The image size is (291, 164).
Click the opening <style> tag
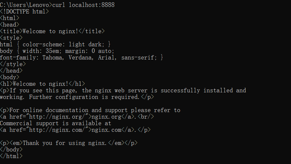(11, 38)
